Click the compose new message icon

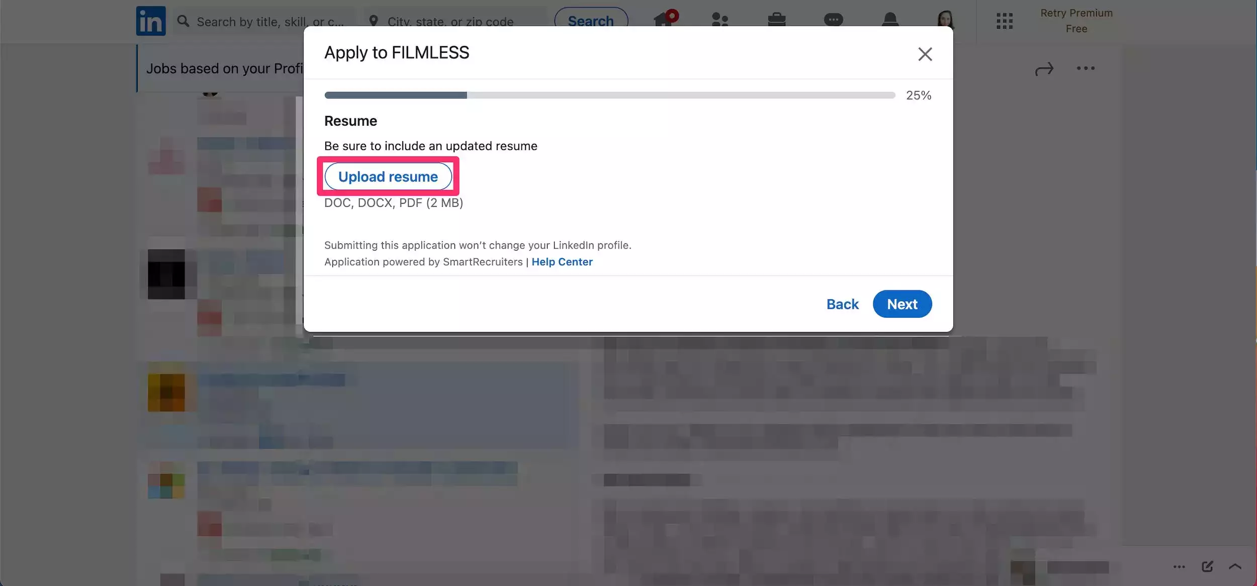[x=1207, y=566]
